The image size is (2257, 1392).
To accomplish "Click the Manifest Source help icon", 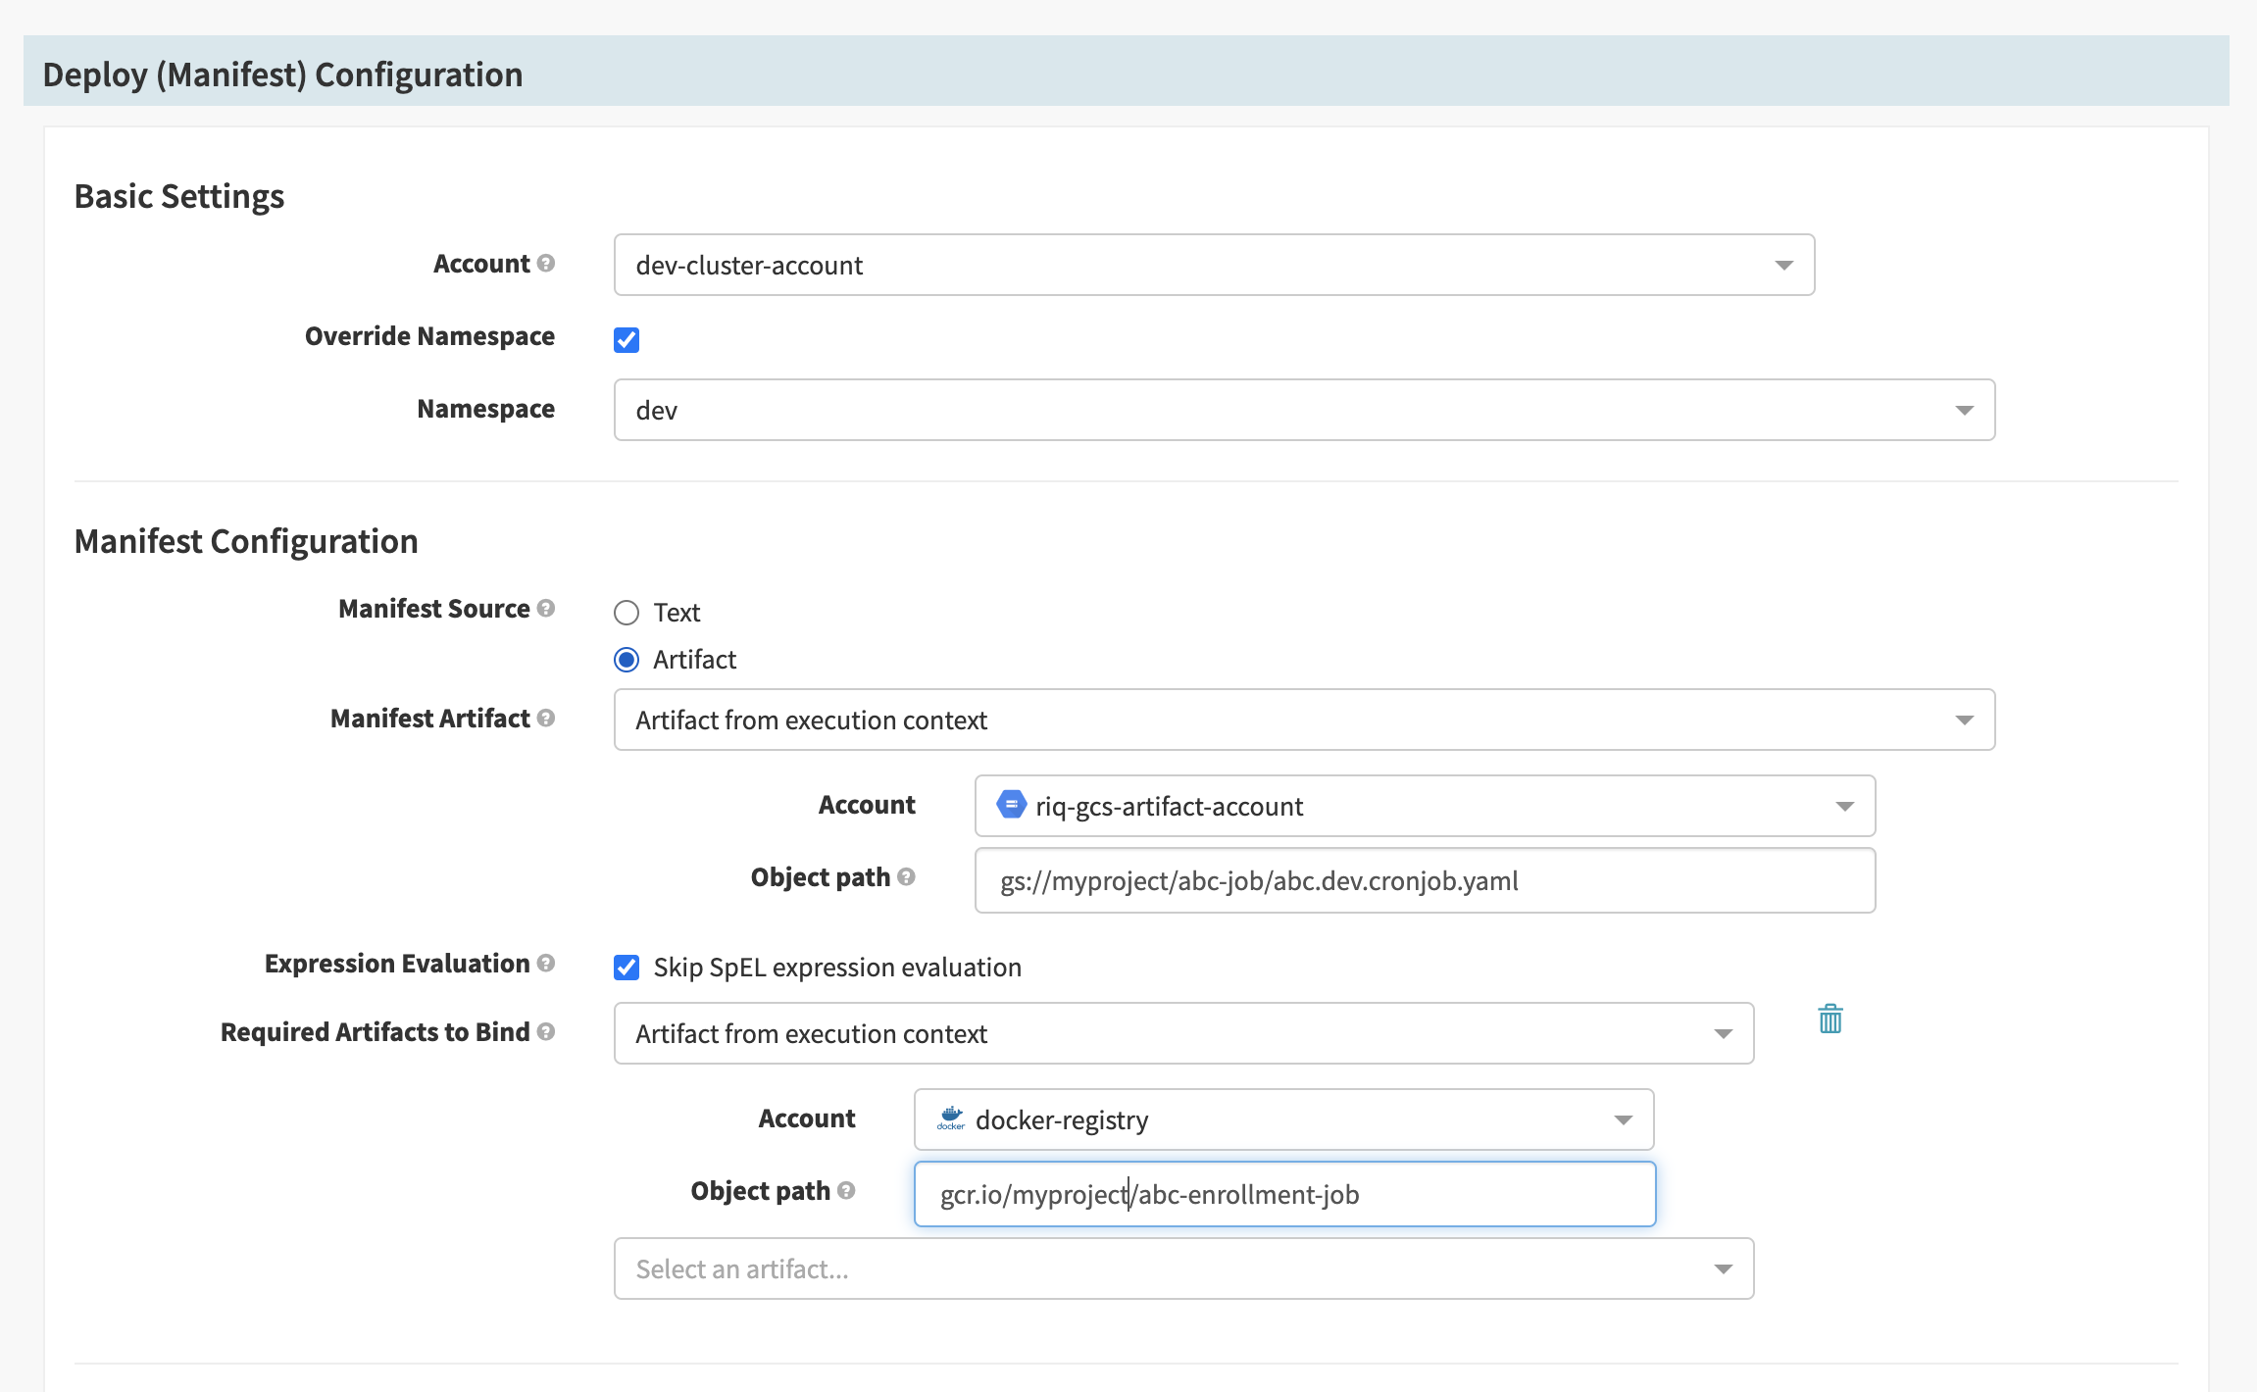I will pos(547,609).
